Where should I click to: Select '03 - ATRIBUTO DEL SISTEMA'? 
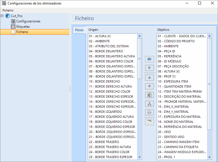pyautogui.click(x=112, y=46)
